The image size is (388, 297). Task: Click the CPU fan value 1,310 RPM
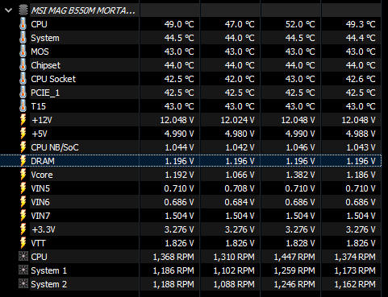point(234,257)
